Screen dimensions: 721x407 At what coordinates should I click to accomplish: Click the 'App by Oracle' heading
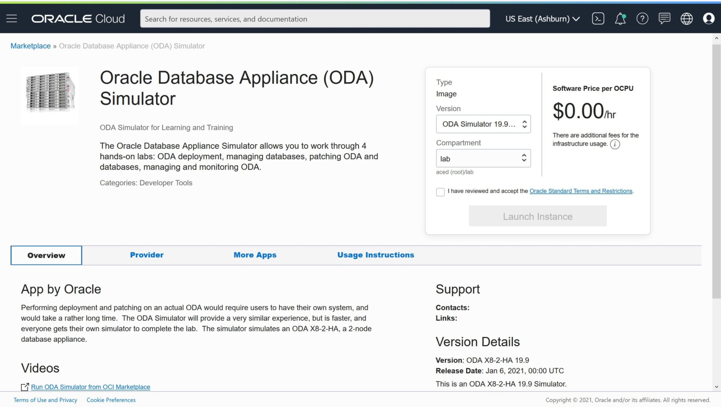[x=61, y=289]
